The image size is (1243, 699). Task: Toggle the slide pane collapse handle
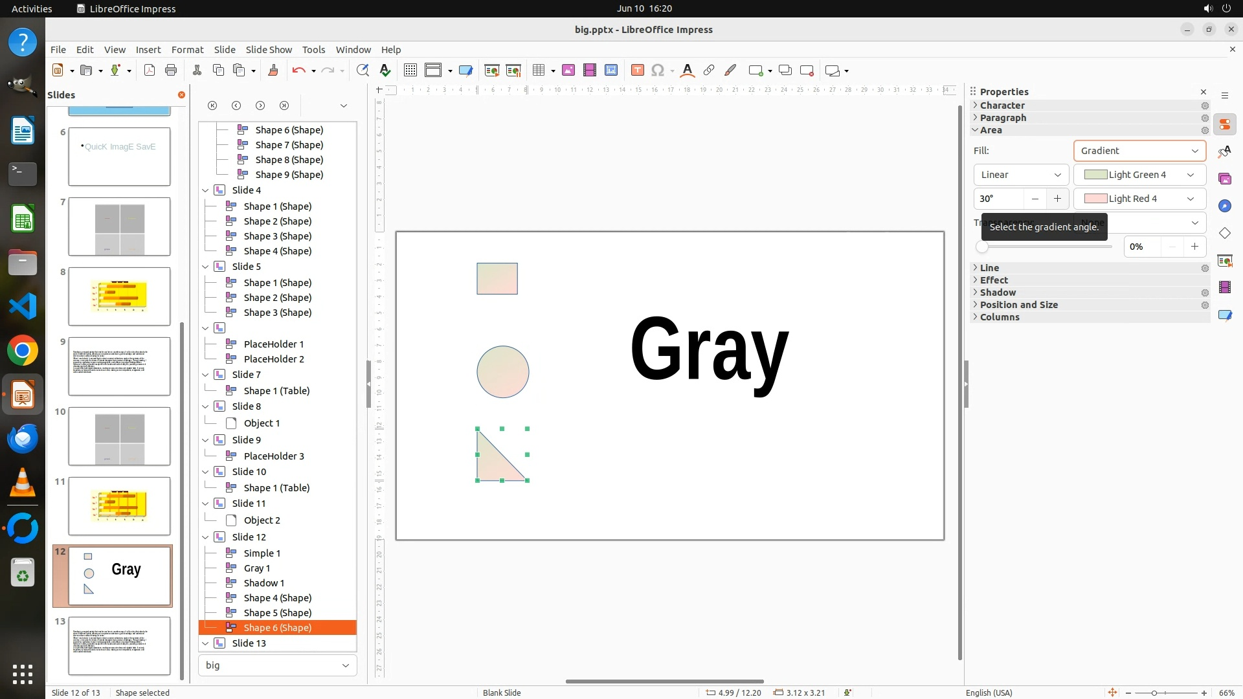pyautogui.click(x=368, y=384)
